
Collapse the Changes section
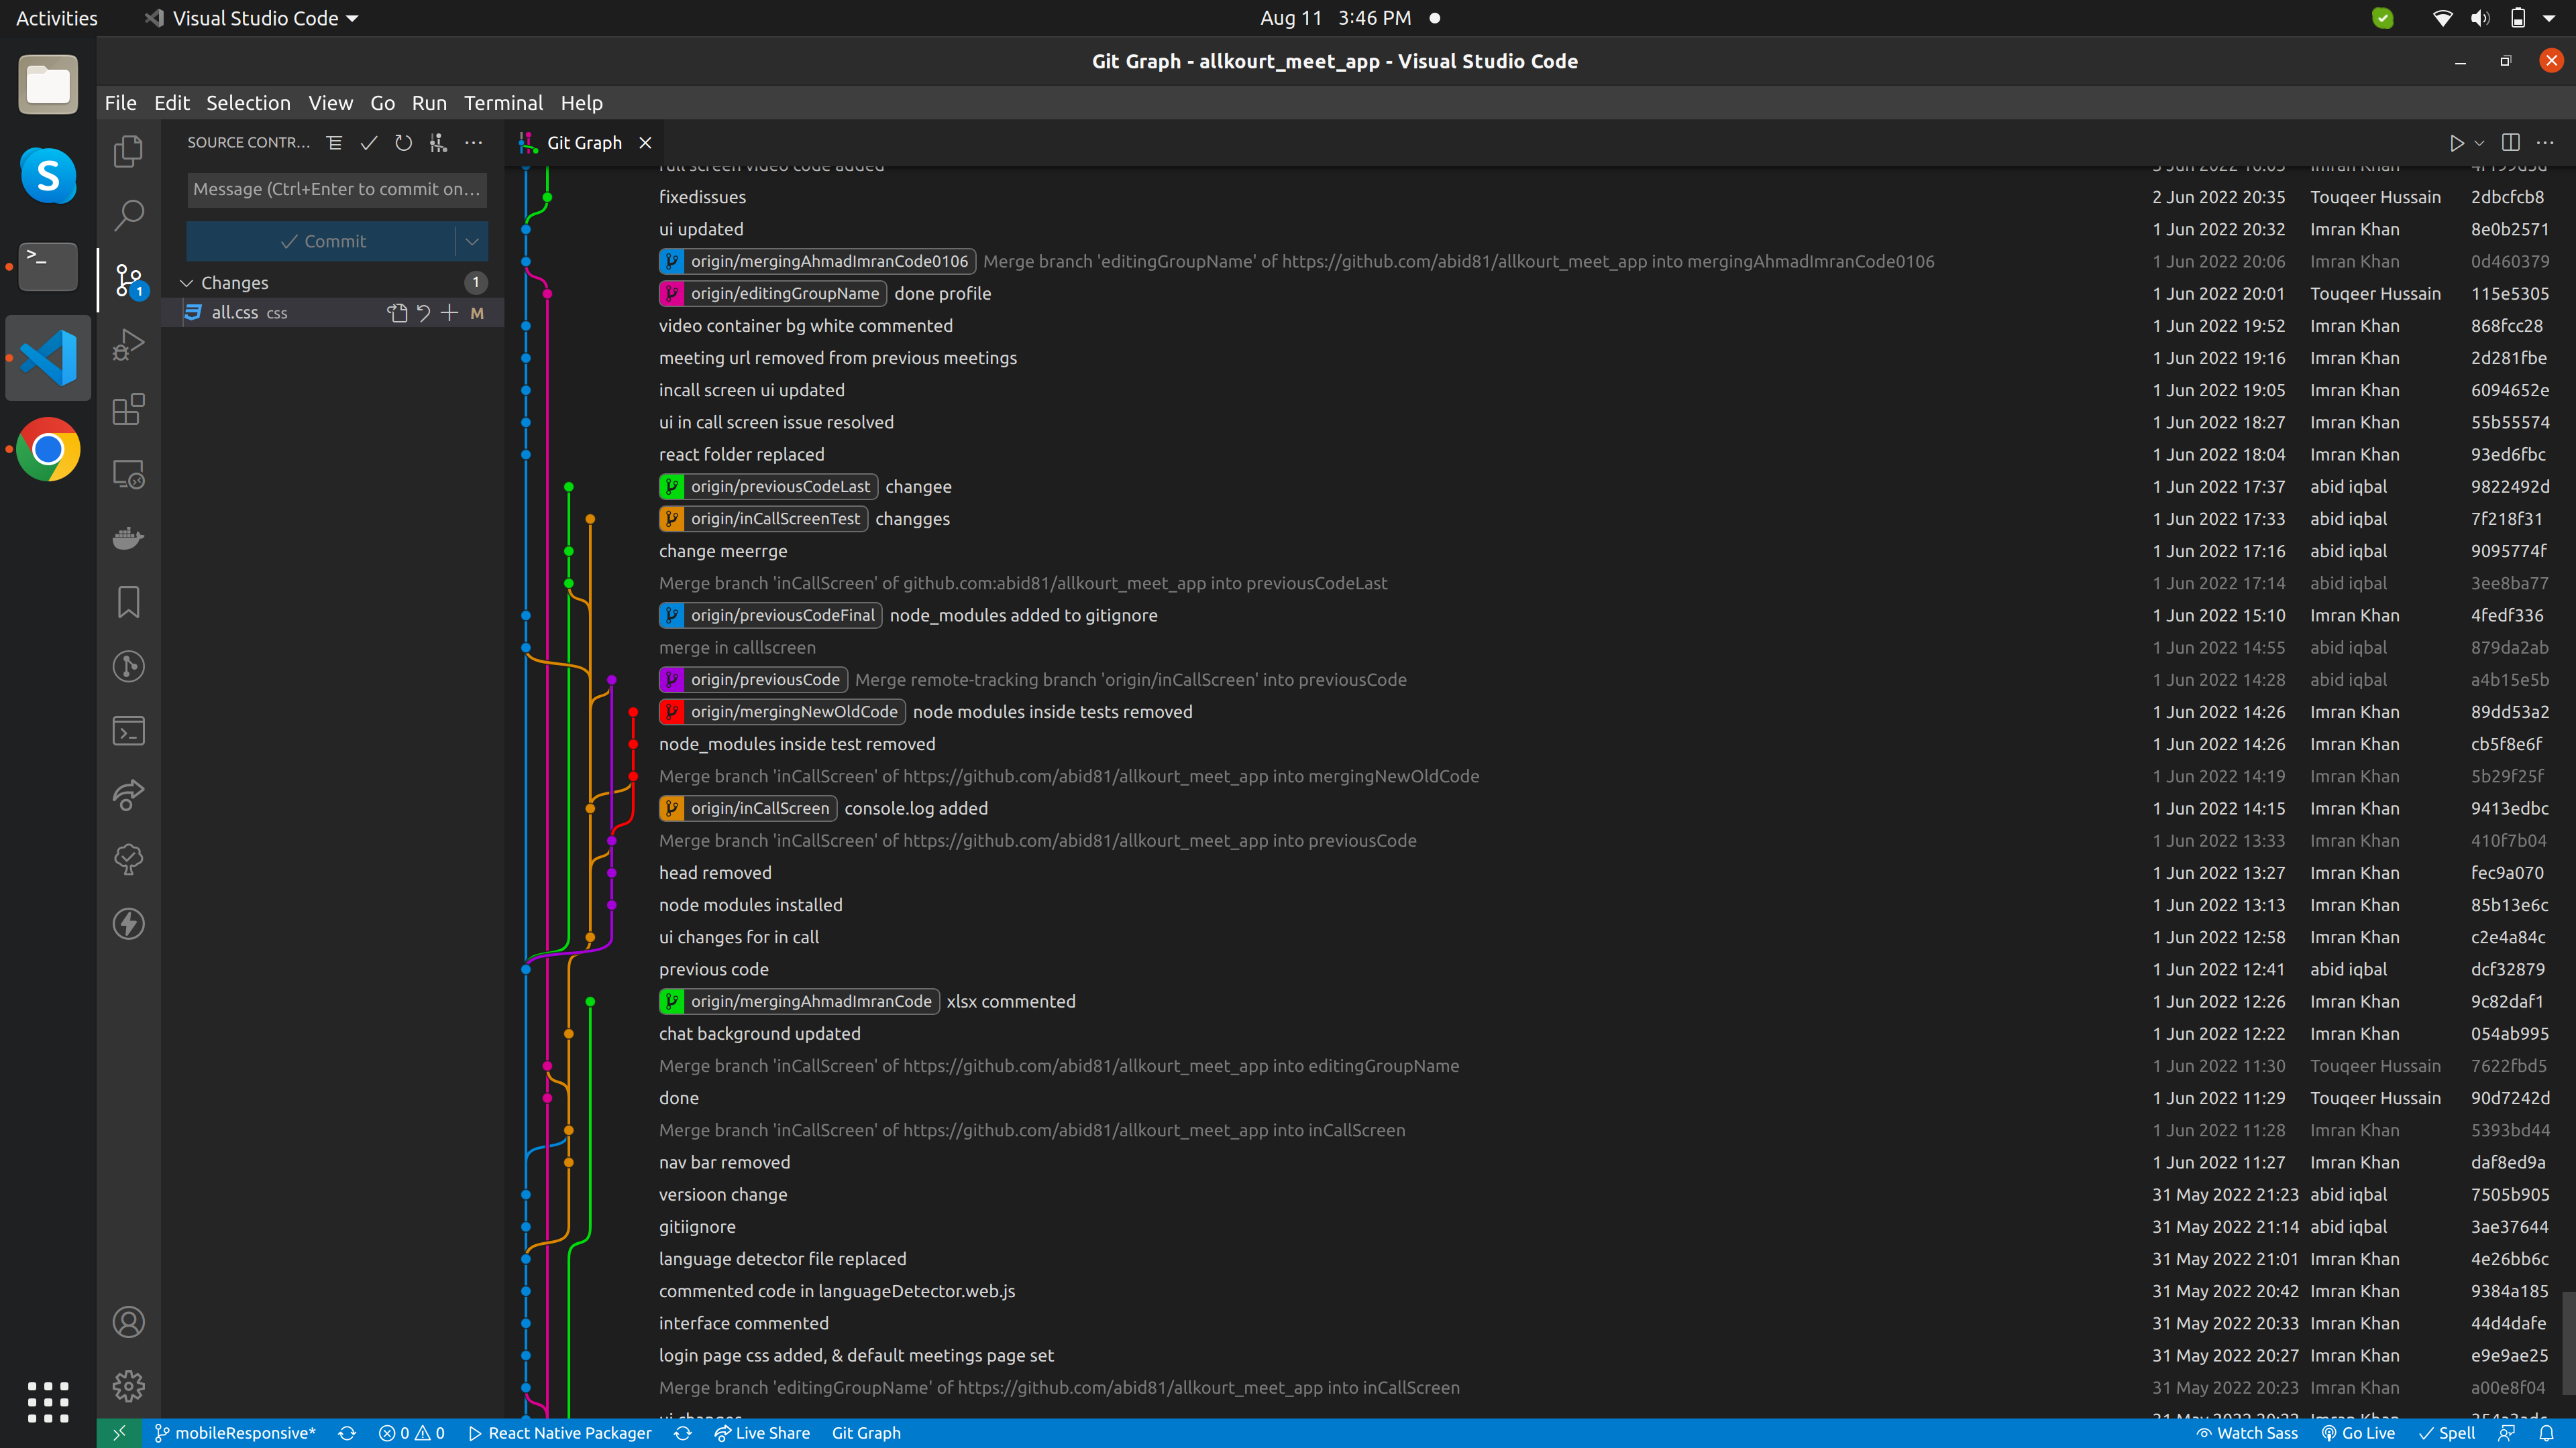(x=187, y=283)
